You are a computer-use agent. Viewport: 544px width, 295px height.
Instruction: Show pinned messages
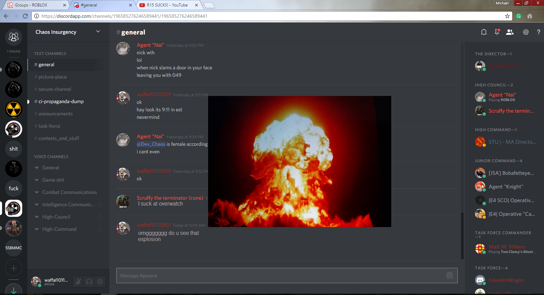click(497, 32)
